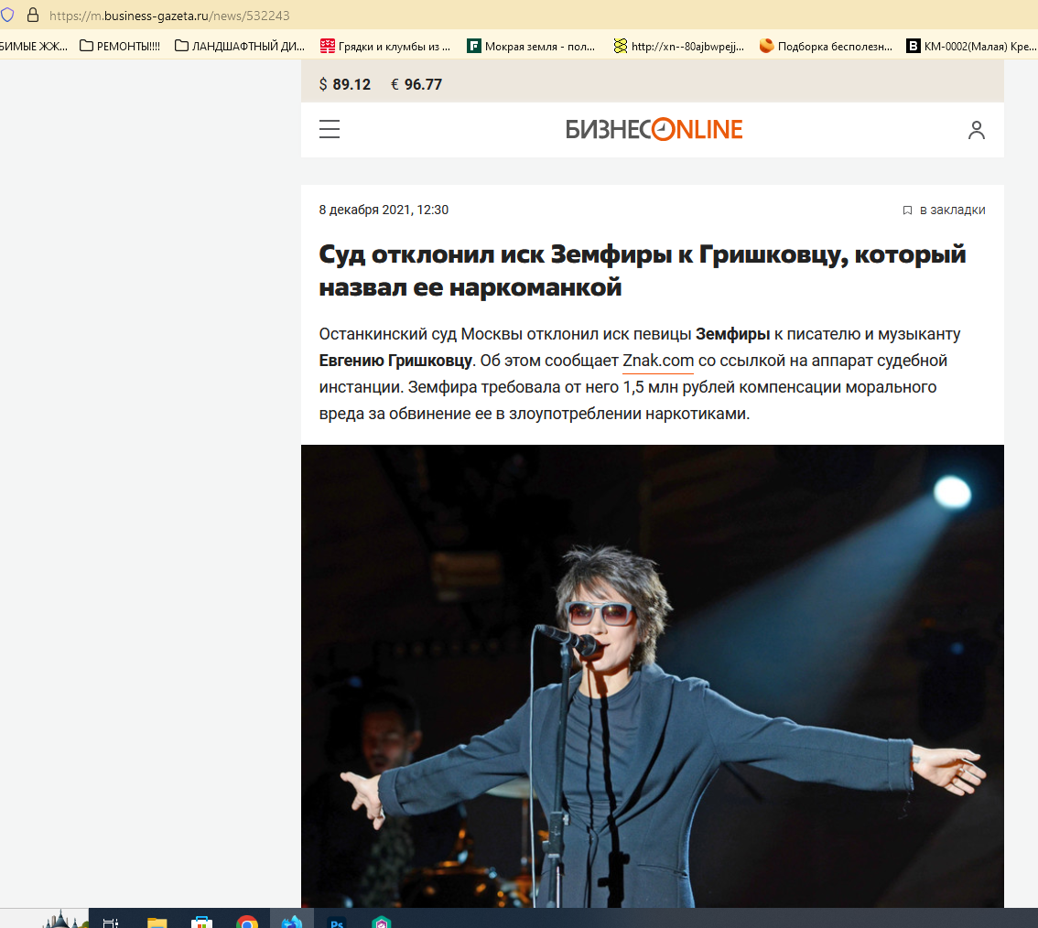Open the Мокрая земля bookmark
1038x928 pixels.
531,46
